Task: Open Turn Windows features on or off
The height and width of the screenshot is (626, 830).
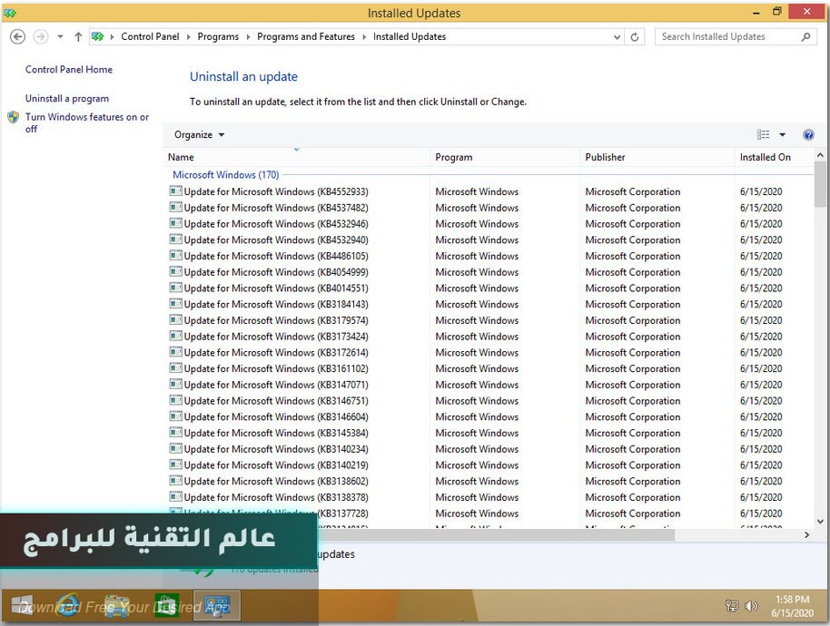Action: tap(87, 122)
